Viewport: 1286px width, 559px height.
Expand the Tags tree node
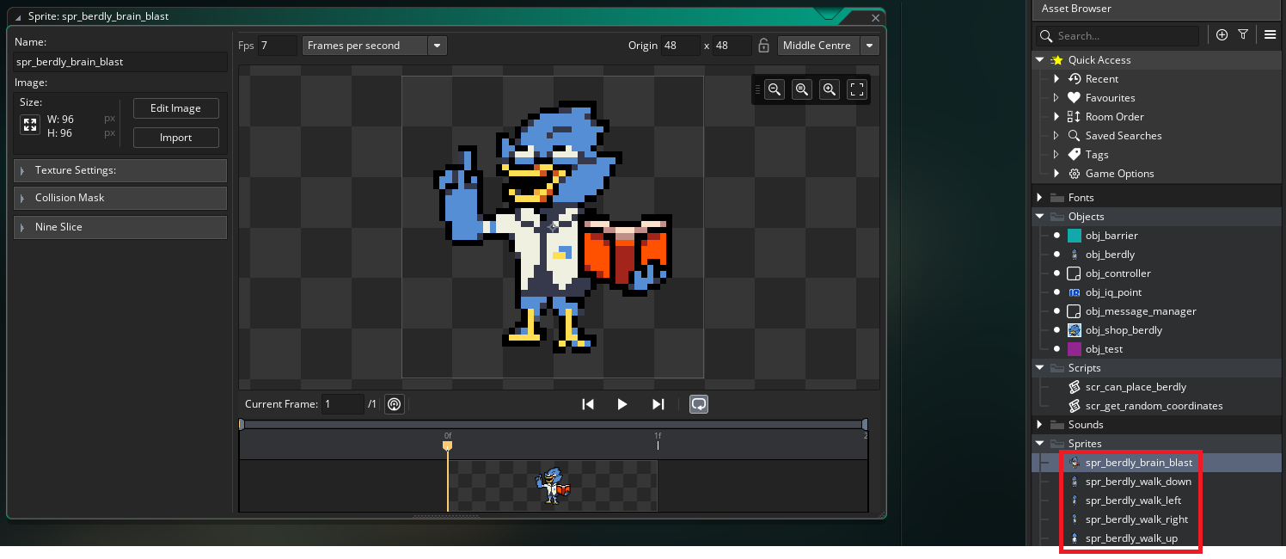pyautogui.click(x=1056, y=155)
